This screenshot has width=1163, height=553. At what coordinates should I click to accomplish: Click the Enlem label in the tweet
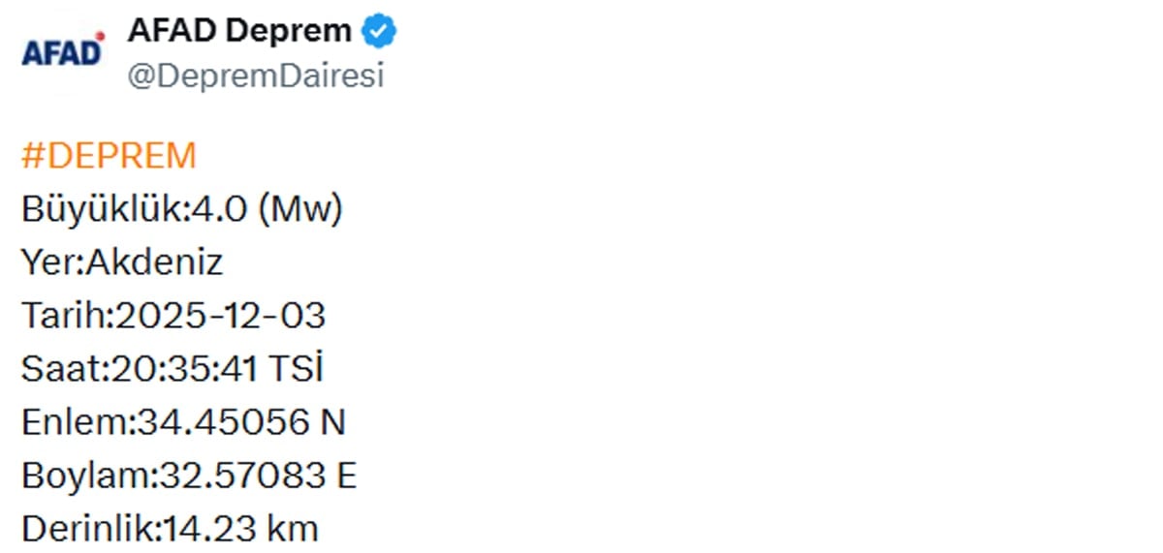pyautogui.click(x=74, y=422)
